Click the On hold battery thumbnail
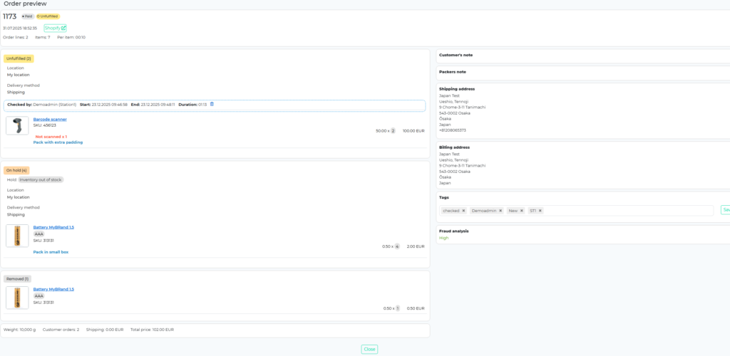Image resolution: width=730 pixels, height=356 pixels. (17, 236)
